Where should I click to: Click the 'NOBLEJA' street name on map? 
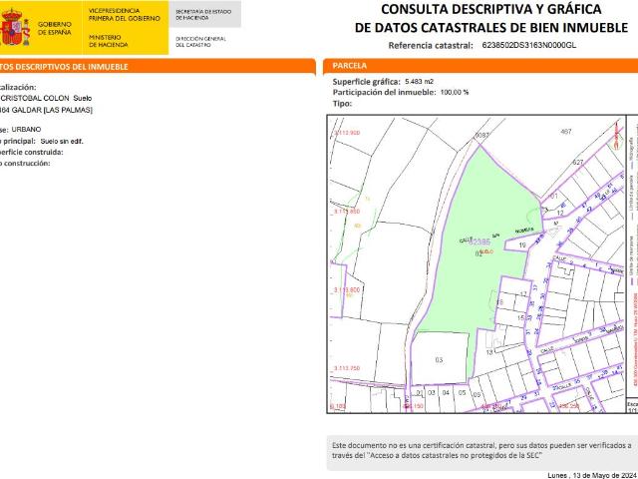[x=524, y=231]
